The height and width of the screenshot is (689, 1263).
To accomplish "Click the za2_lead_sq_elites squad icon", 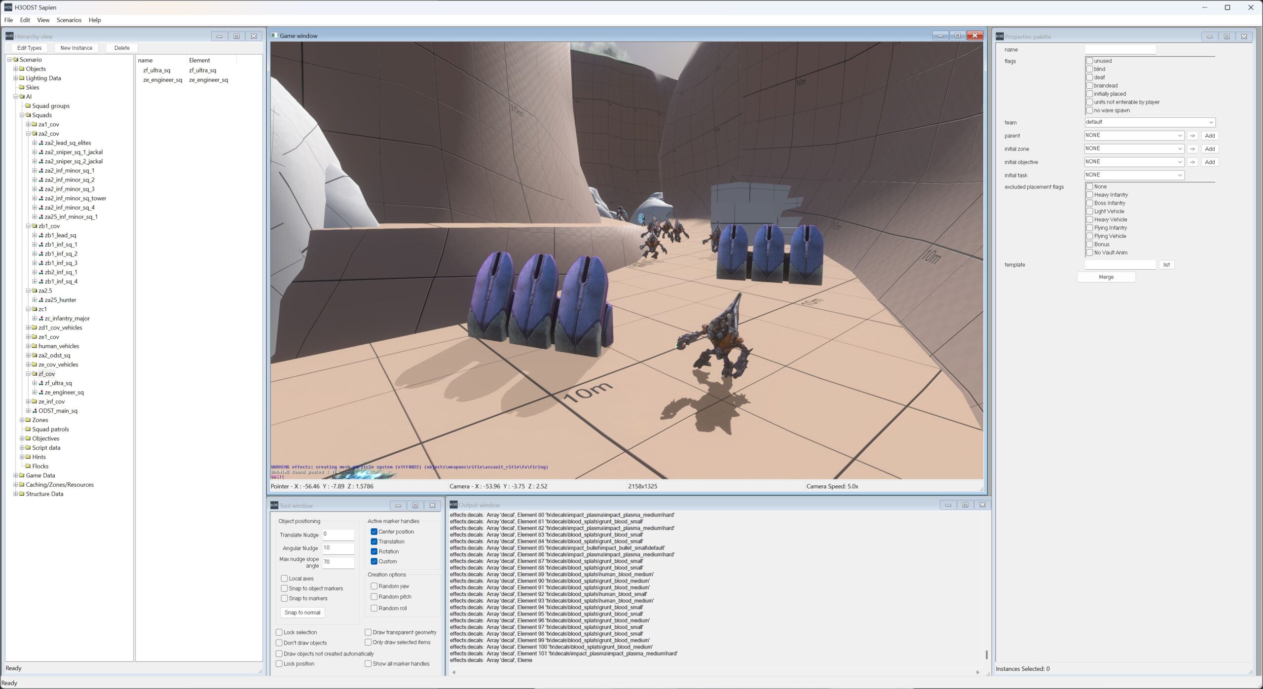I will (41, 143).
